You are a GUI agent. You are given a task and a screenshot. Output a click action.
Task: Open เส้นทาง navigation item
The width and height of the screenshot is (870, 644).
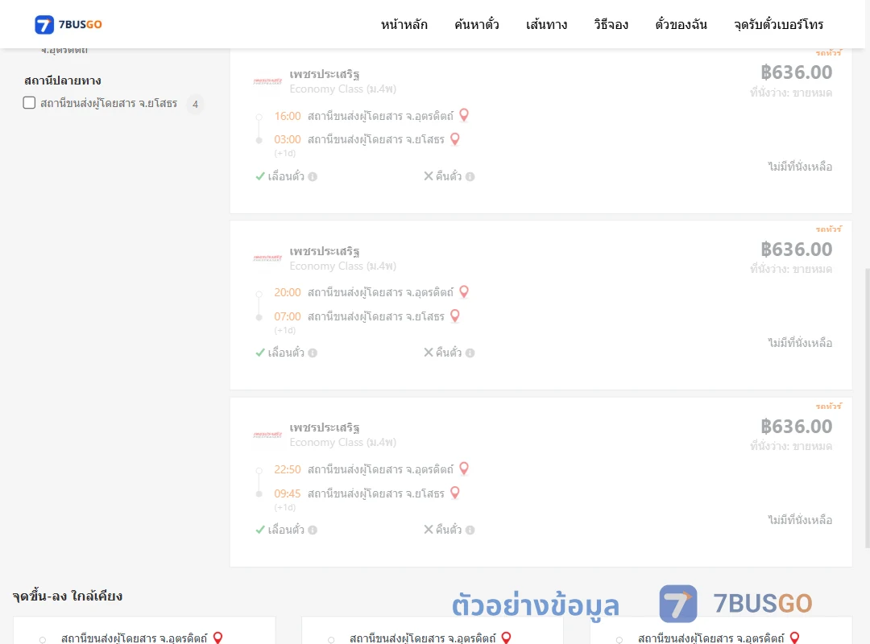546,24
